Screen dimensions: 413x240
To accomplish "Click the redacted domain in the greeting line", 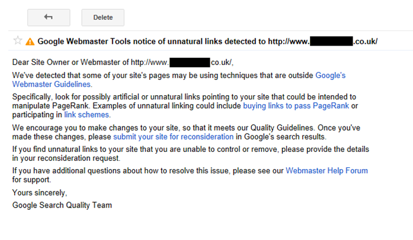I will pos(190,63).
